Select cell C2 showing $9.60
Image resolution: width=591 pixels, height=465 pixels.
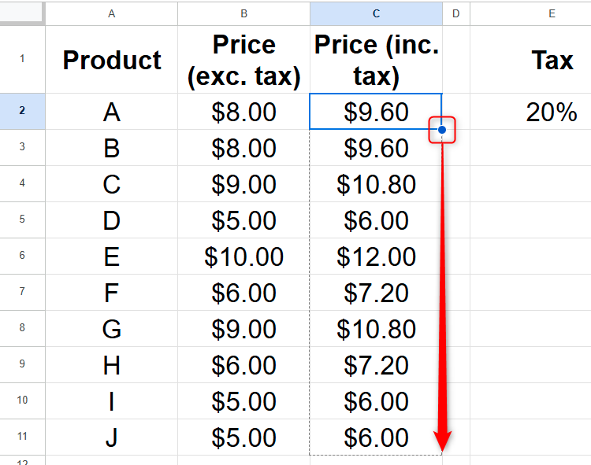tap(376, 113)
